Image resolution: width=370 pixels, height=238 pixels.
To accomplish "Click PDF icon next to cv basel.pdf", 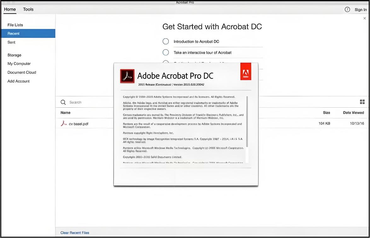I will point(63,123).
